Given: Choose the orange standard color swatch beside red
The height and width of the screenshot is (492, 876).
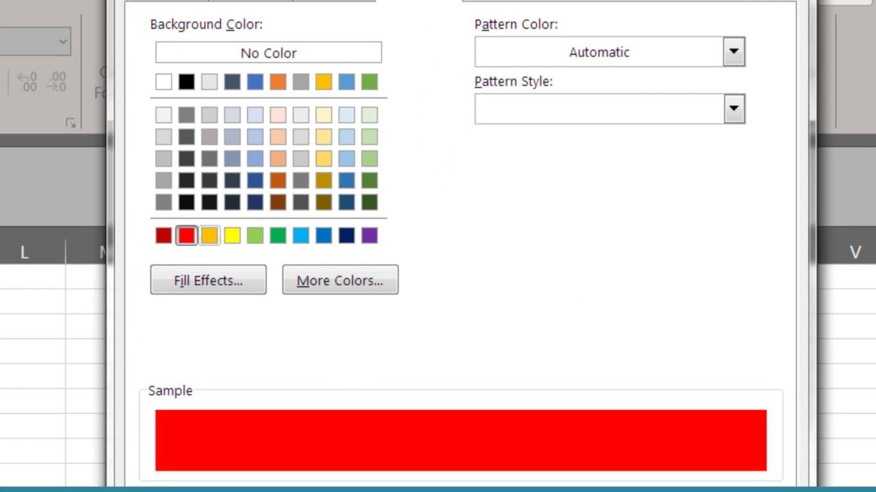Looking at the screenshot, I should coord(209,235).
